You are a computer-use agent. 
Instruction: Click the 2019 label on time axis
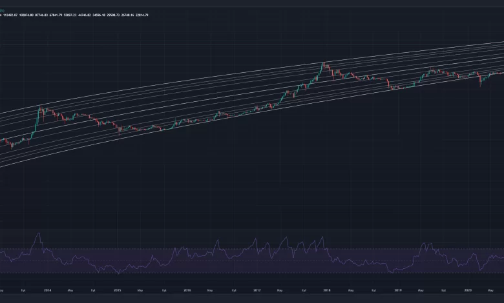[x=397, y=291]
